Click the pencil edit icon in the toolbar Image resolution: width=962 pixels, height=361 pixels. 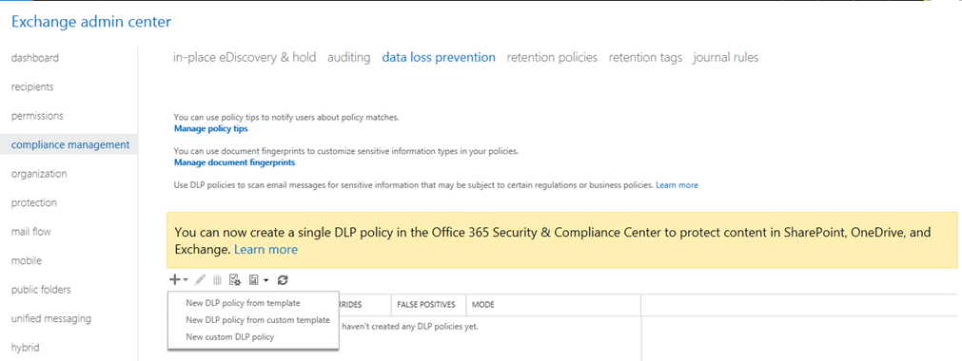click(200, 280)
